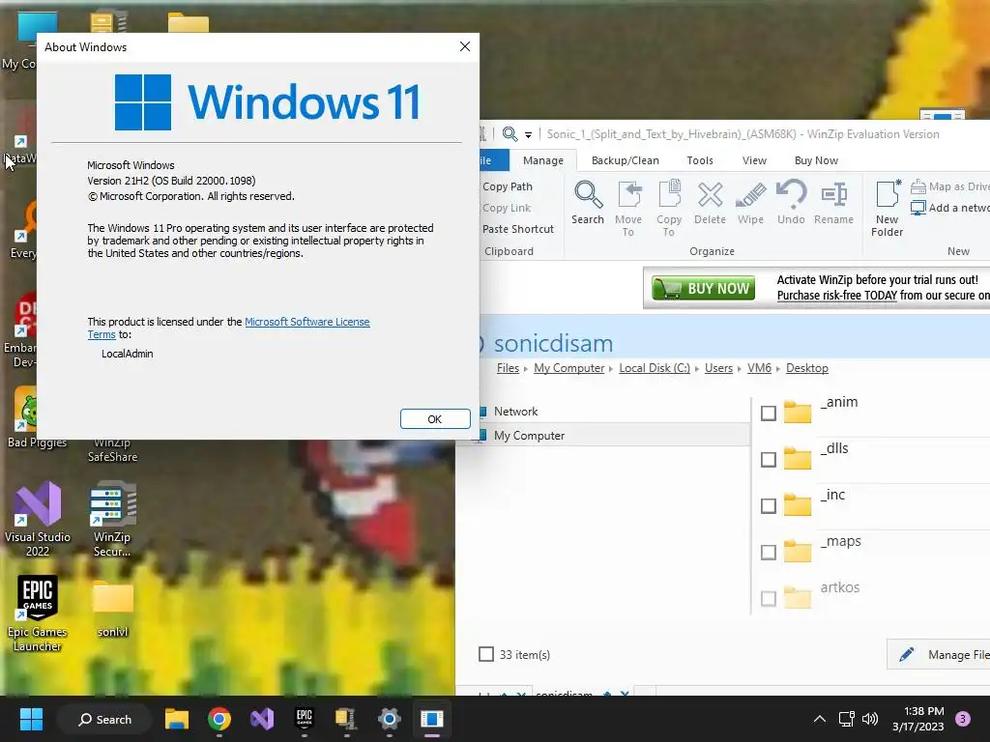Image resolution: width=990 pixels, height=742 pixels.
Task: Check the artkos folder checkbox
Action: click(x=769, y=598)
